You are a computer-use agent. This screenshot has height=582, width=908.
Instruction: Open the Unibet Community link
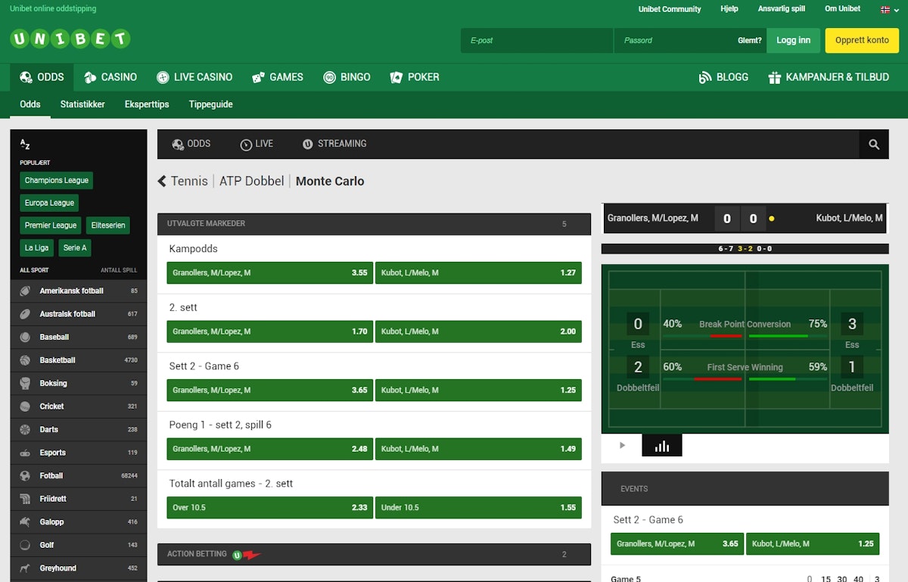pyautogui.click(x=670, y=9)
